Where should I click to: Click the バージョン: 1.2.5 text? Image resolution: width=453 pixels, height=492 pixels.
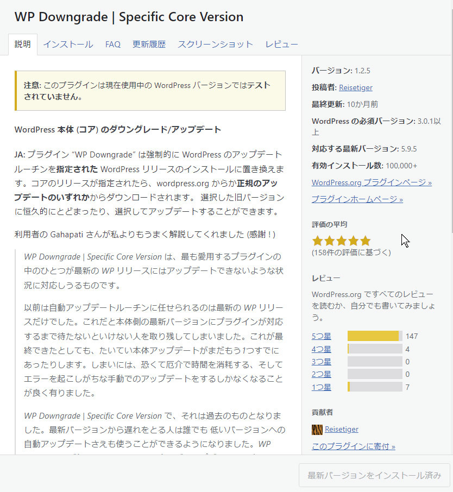(341, 71)
